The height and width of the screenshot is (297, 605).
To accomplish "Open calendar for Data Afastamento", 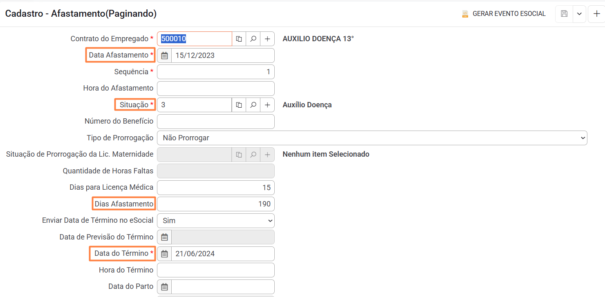I will [164, 55].
